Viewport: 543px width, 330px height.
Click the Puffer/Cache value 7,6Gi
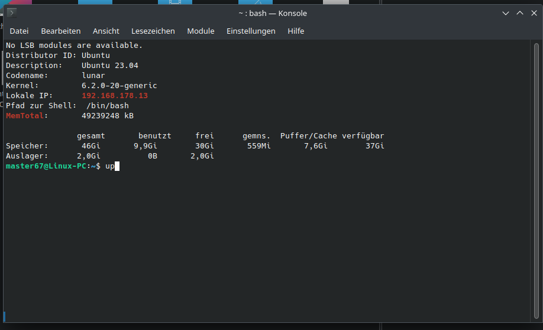[315, 146]
